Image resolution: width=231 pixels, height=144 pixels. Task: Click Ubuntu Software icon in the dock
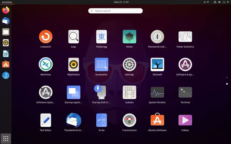[x=6, y=64]
